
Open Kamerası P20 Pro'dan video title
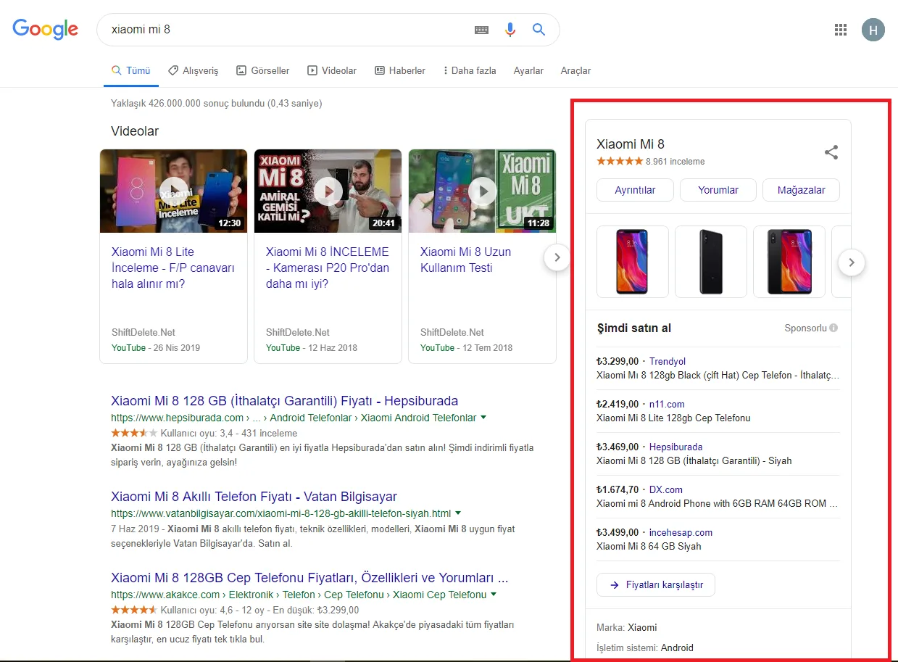click(x=328, y=268)
